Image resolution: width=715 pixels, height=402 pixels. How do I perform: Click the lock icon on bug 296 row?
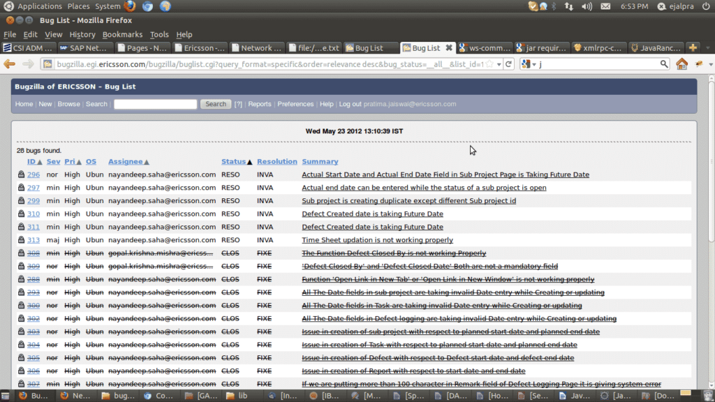21,174
